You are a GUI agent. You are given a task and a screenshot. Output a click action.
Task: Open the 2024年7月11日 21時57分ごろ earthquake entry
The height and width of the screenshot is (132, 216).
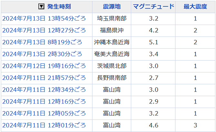pyautogui.click(x=44, y=78)
